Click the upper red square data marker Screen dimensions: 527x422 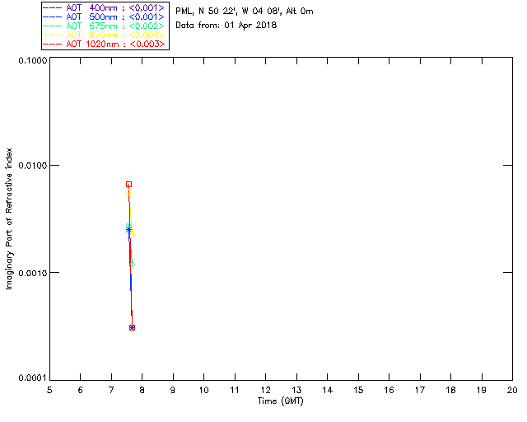click(128, 184)
